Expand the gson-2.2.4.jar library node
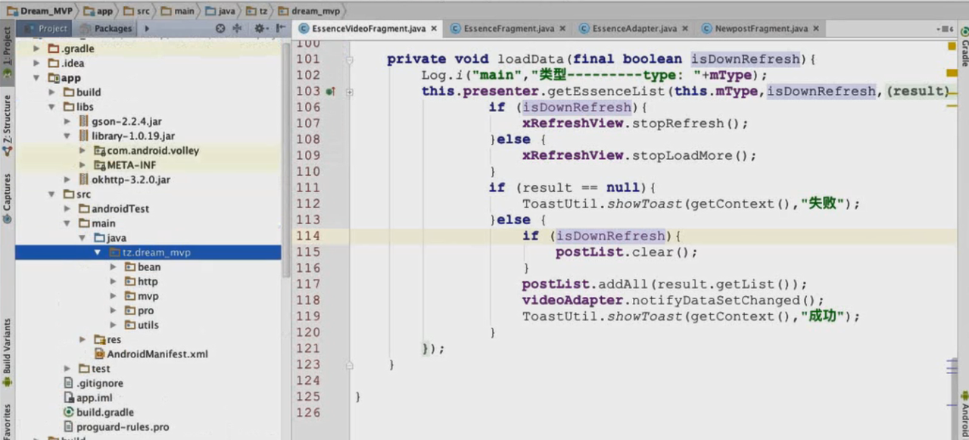 pos(68,121)
